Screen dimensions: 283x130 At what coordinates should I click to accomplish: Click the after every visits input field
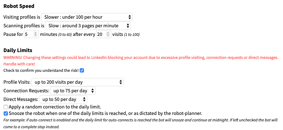point(103,34)
